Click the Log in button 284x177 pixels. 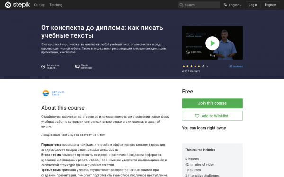click(x=253, y=5)
